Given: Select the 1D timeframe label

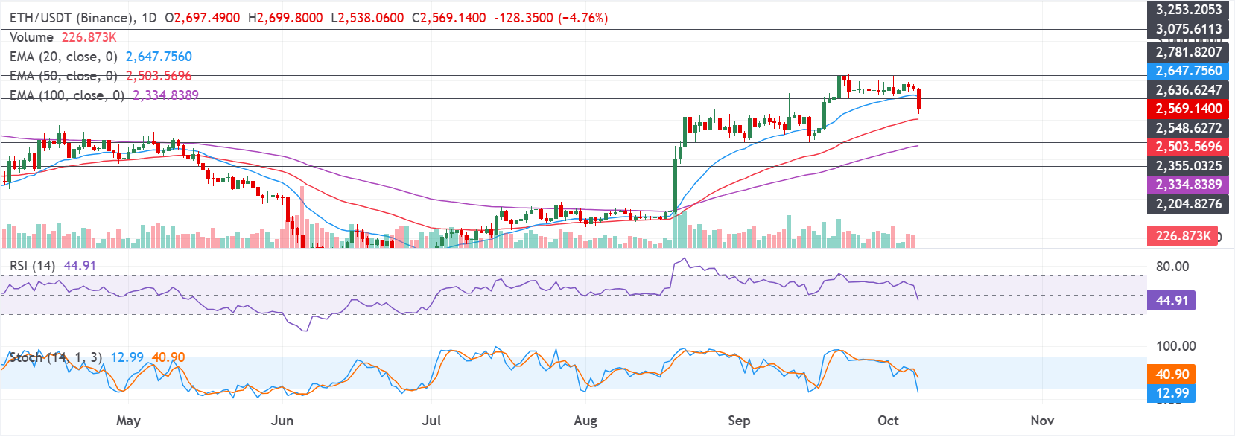Looking at the screenshot, I should 149,17.
